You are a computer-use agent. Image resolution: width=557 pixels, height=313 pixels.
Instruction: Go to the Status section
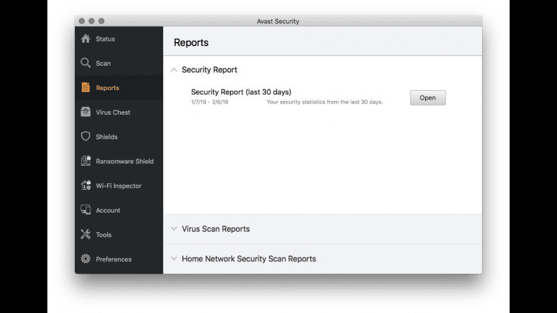tap(105, 39)
